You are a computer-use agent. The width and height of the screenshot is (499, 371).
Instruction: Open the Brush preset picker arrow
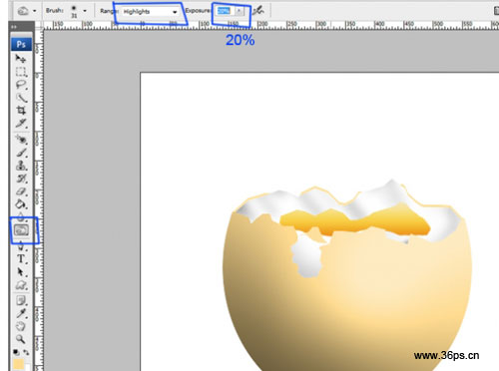click(x=85, y=11)
